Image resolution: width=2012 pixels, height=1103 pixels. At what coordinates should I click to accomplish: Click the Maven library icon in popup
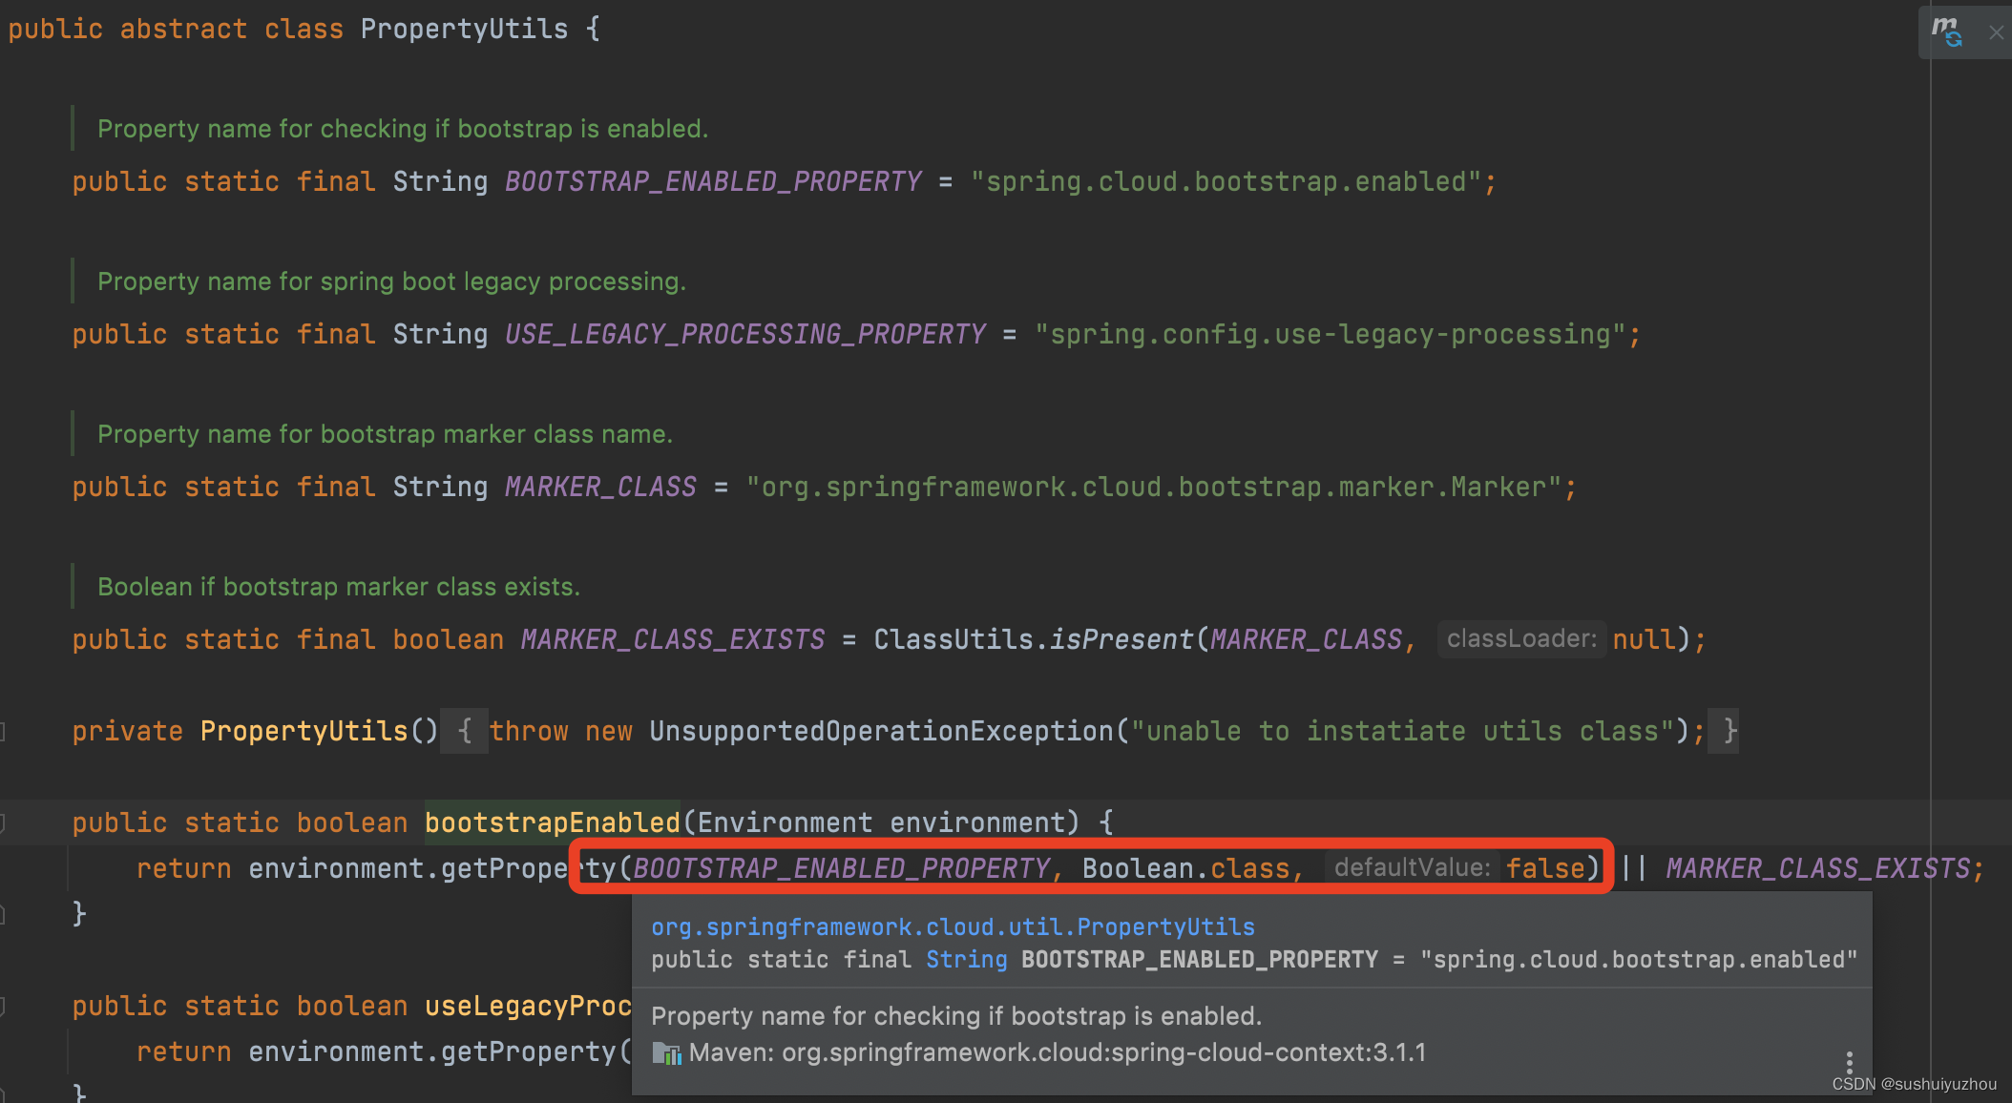tap(666, 1053)
